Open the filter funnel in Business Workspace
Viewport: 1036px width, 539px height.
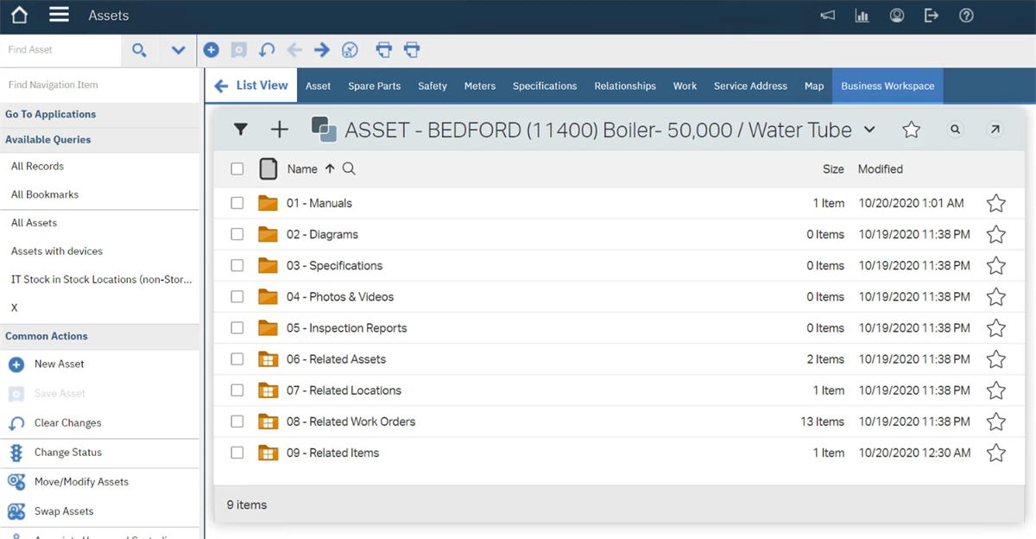coord(241,129)
